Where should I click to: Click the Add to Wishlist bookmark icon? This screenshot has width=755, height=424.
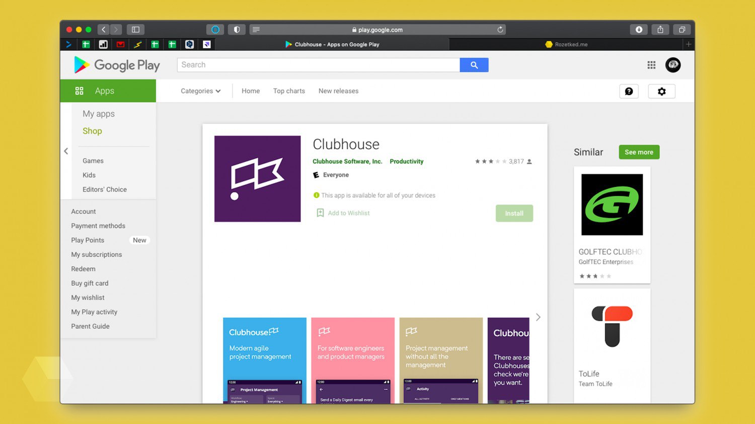point(320,213)
